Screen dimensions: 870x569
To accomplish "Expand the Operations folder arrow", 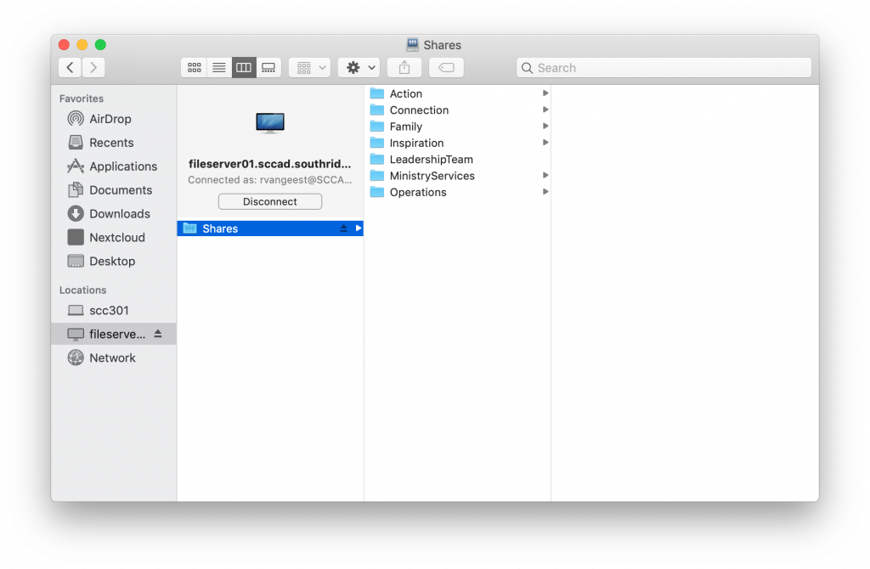I will [545, 192].
